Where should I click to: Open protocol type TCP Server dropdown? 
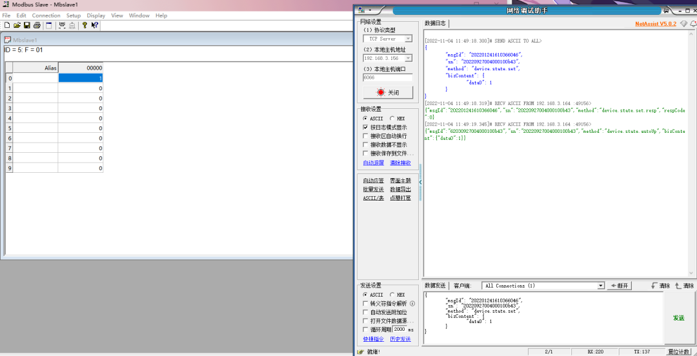point(408,39)
